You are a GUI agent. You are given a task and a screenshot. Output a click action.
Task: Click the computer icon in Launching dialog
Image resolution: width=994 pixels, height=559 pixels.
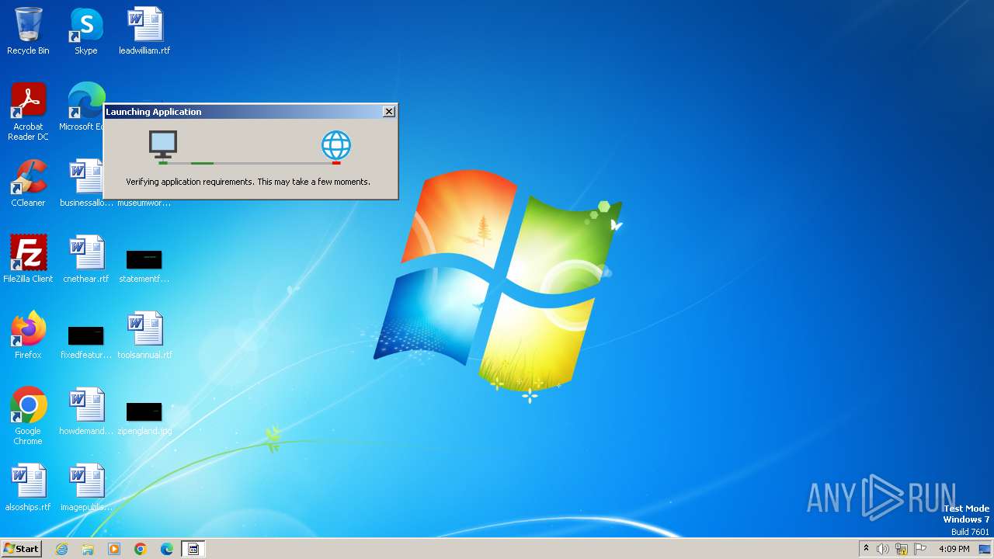pyautogui.click(x=163, y=144)
